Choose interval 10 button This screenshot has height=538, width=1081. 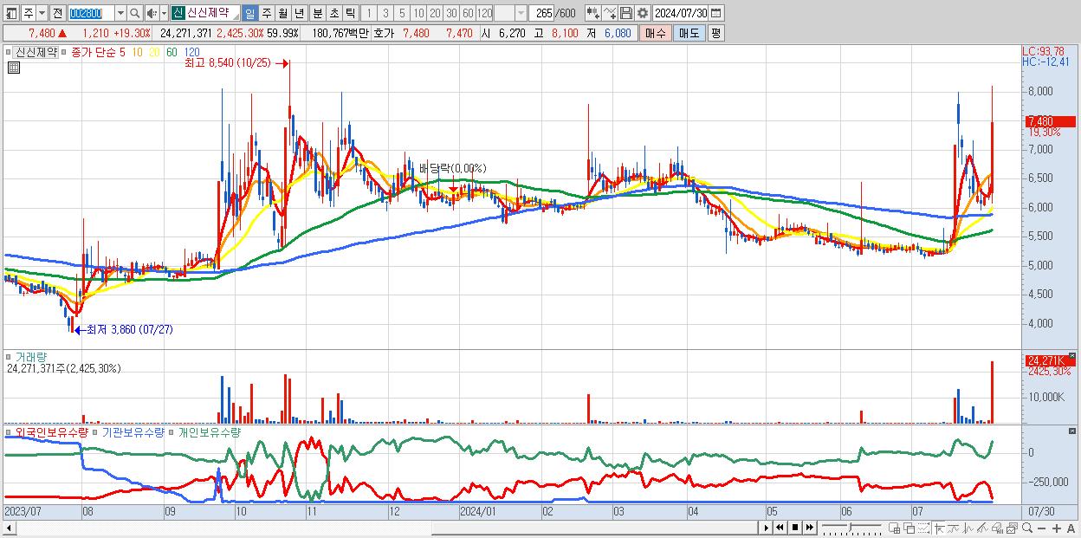pyautogui.click(x=418, y=13)
